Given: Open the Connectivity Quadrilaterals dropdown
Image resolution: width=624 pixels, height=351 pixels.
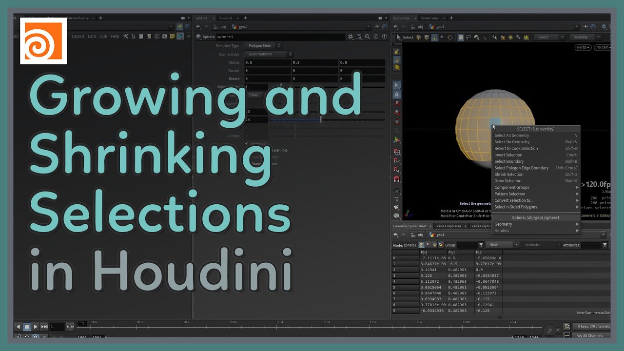Looking at the screenshot, I should [x=269, y=54].
